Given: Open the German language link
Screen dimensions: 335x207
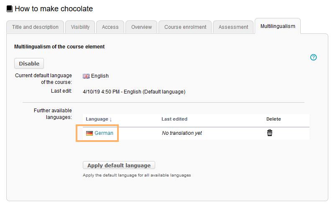Looking at the screenshot, I should click(x=104, y=133).
